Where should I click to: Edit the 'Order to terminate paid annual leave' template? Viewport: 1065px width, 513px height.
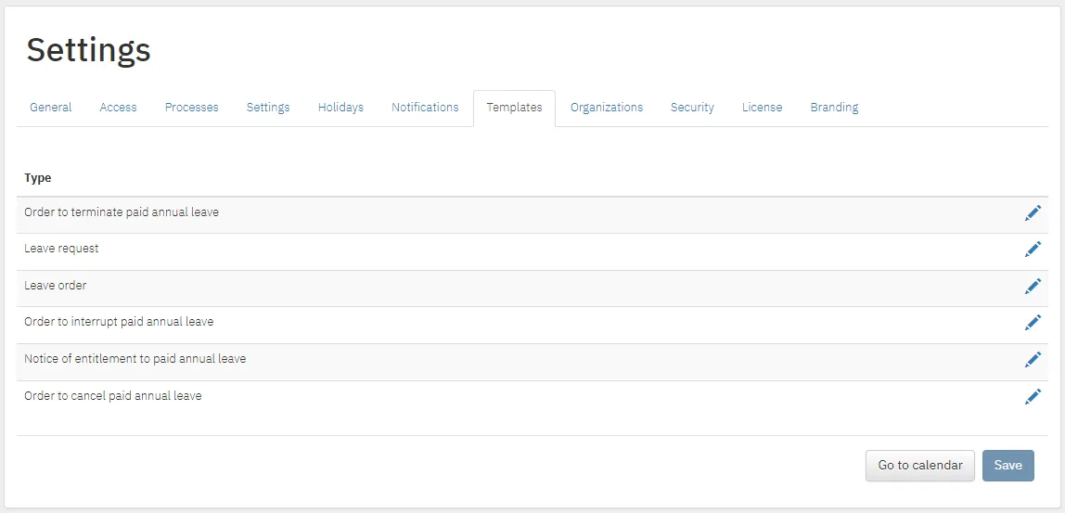(1033, 213)
